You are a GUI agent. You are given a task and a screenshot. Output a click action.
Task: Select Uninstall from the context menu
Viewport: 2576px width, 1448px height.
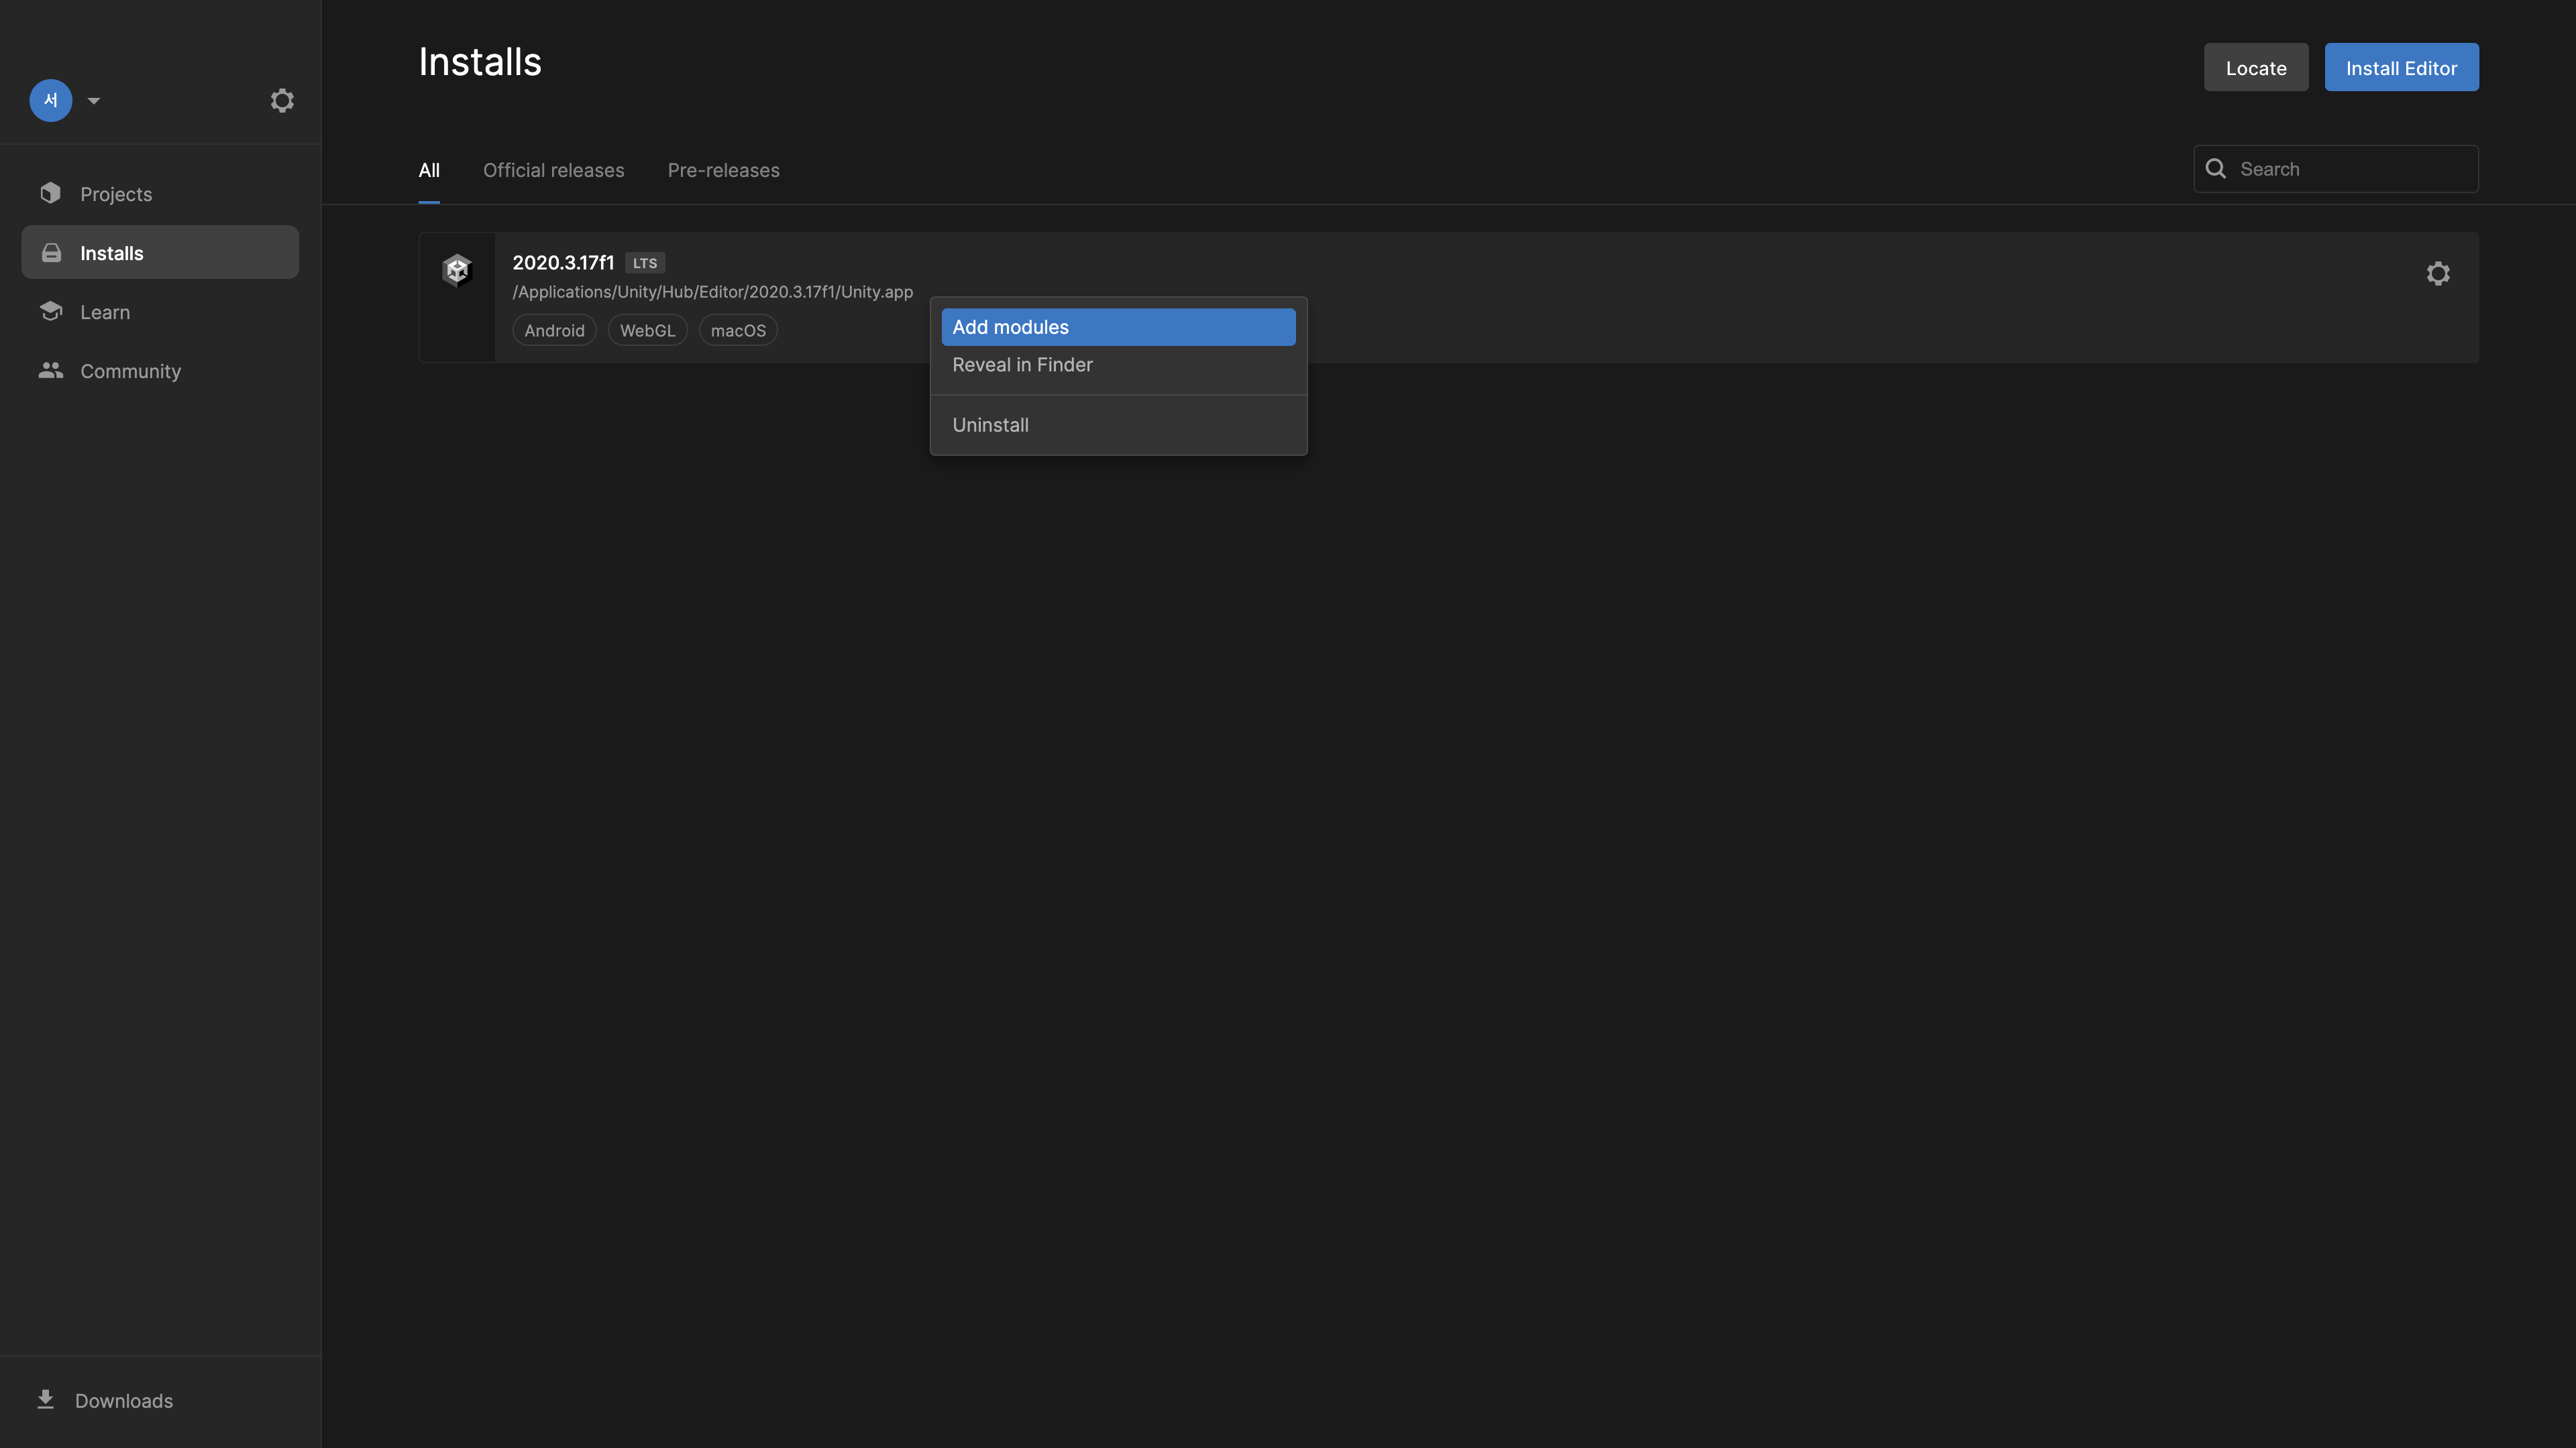click(990, 425)
